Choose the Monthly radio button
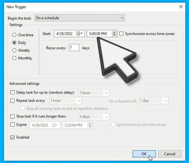This screenshot has width=189, height=163. pyautogui.click(x=14, y=58)
